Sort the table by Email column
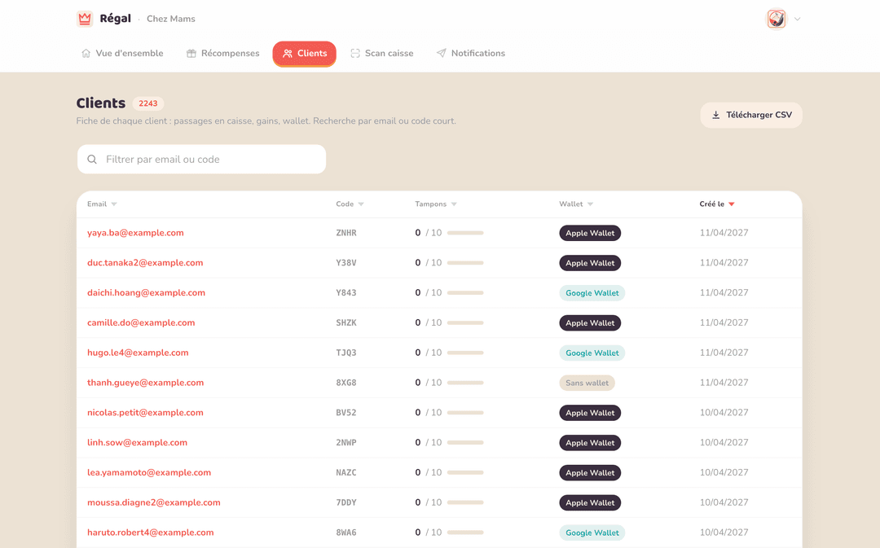 point(102,204)
